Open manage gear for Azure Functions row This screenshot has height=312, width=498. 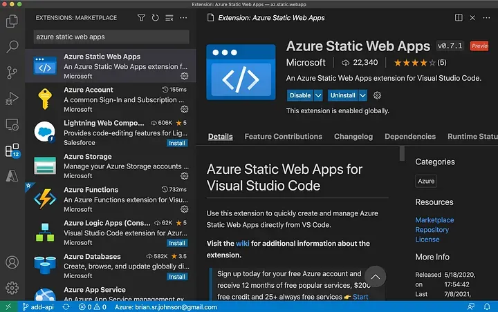click(x=184, y=209)
